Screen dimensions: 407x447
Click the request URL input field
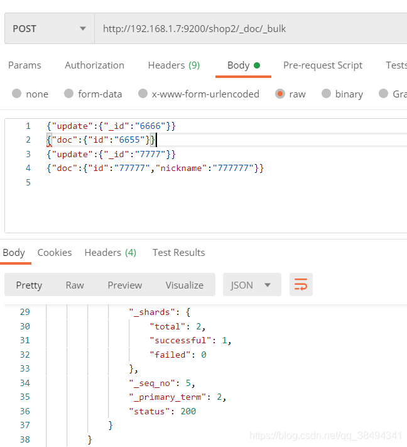[251, 29]
